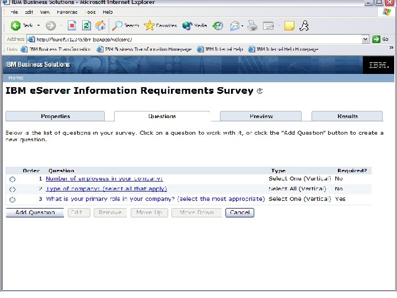Click the 'Order' column header
This screenshot has height=298, width=397.
click(x=31, y=171)
